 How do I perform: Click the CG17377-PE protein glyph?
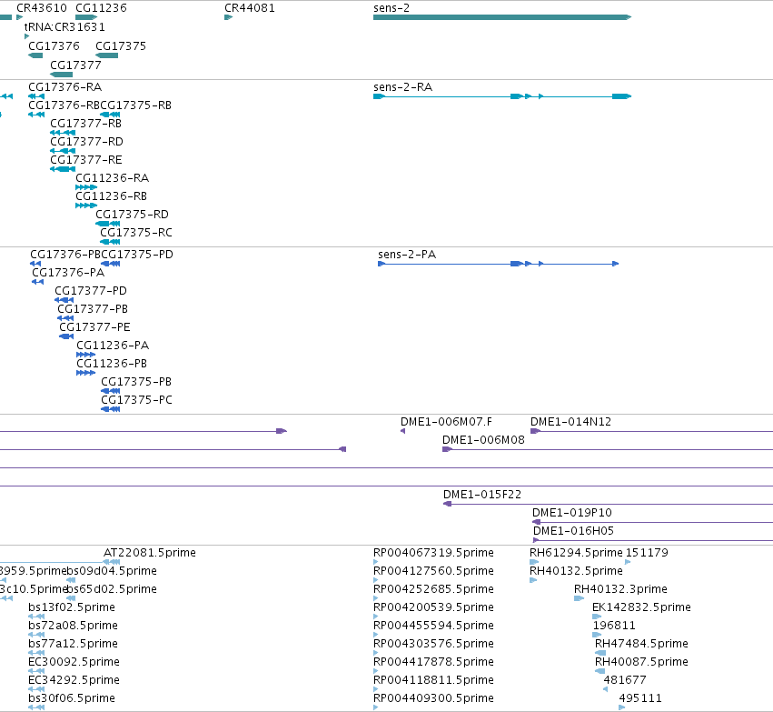click(x=66, y=336)
